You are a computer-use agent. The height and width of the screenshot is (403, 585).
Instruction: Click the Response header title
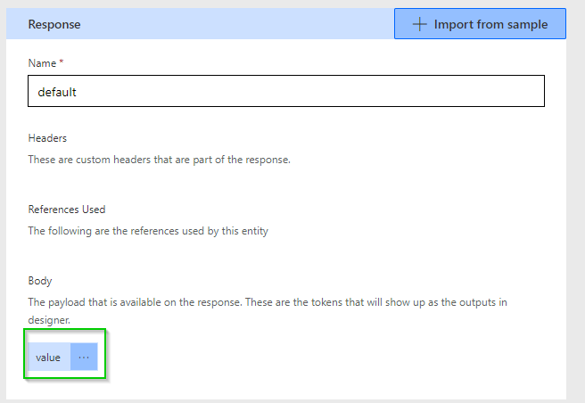(x=54, y=24)
